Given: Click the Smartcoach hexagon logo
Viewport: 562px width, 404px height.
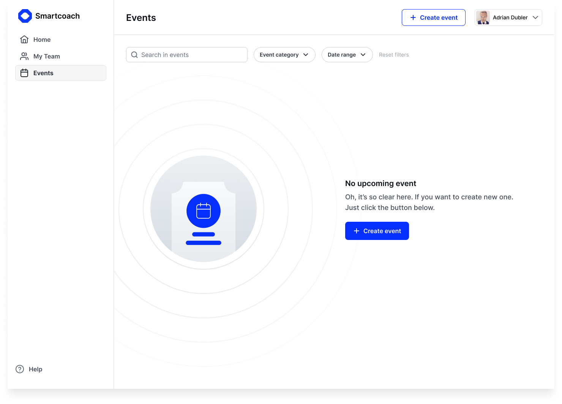Looking at the screenshot, I should (x=25, y=16).
